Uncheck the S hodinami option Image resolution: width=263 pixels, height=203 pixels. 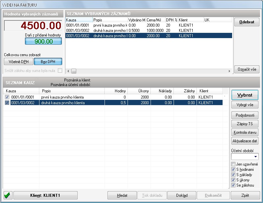click(x=233, y=169)
